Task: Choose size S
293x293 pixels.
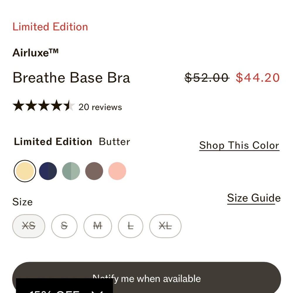Action: point(64,226)
